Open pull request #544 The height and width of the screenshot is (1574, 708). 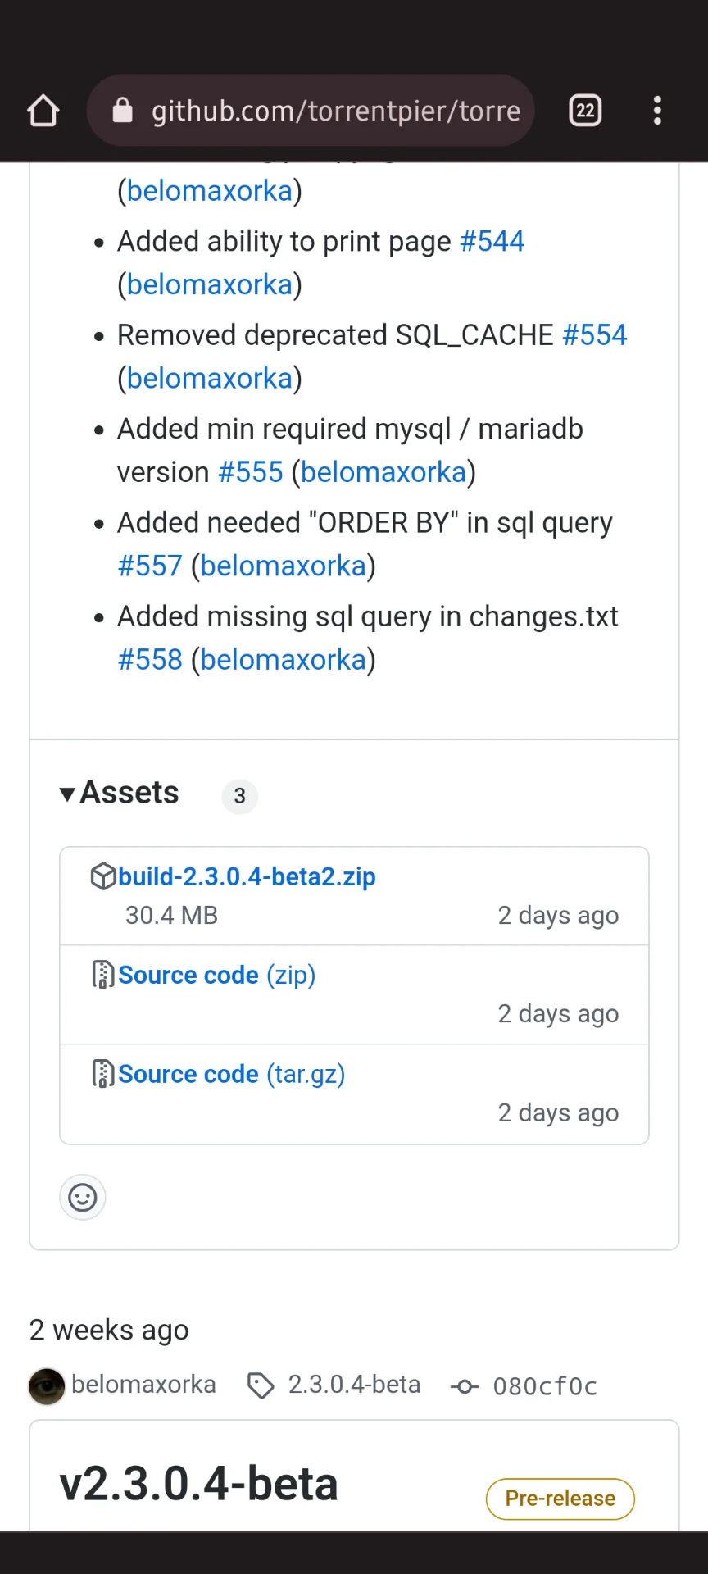[492, 241]
